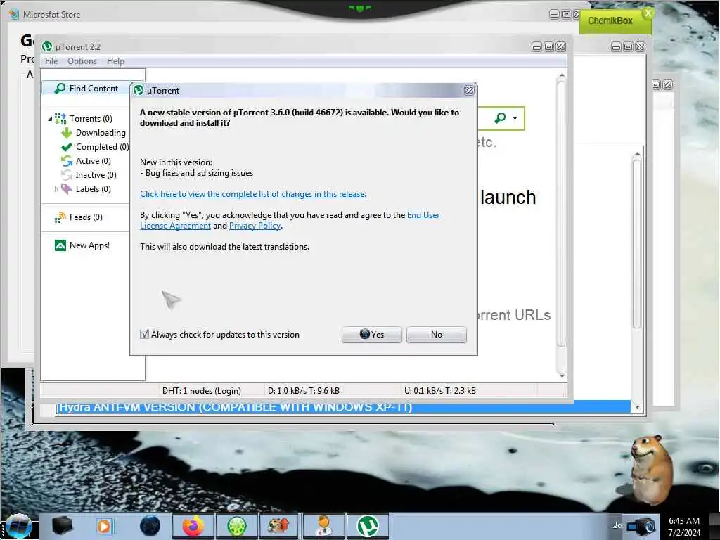This screenshot has height=540, width=720.
Task: Open the search provider dropdown arrow
Action: [x=515, y=118]
